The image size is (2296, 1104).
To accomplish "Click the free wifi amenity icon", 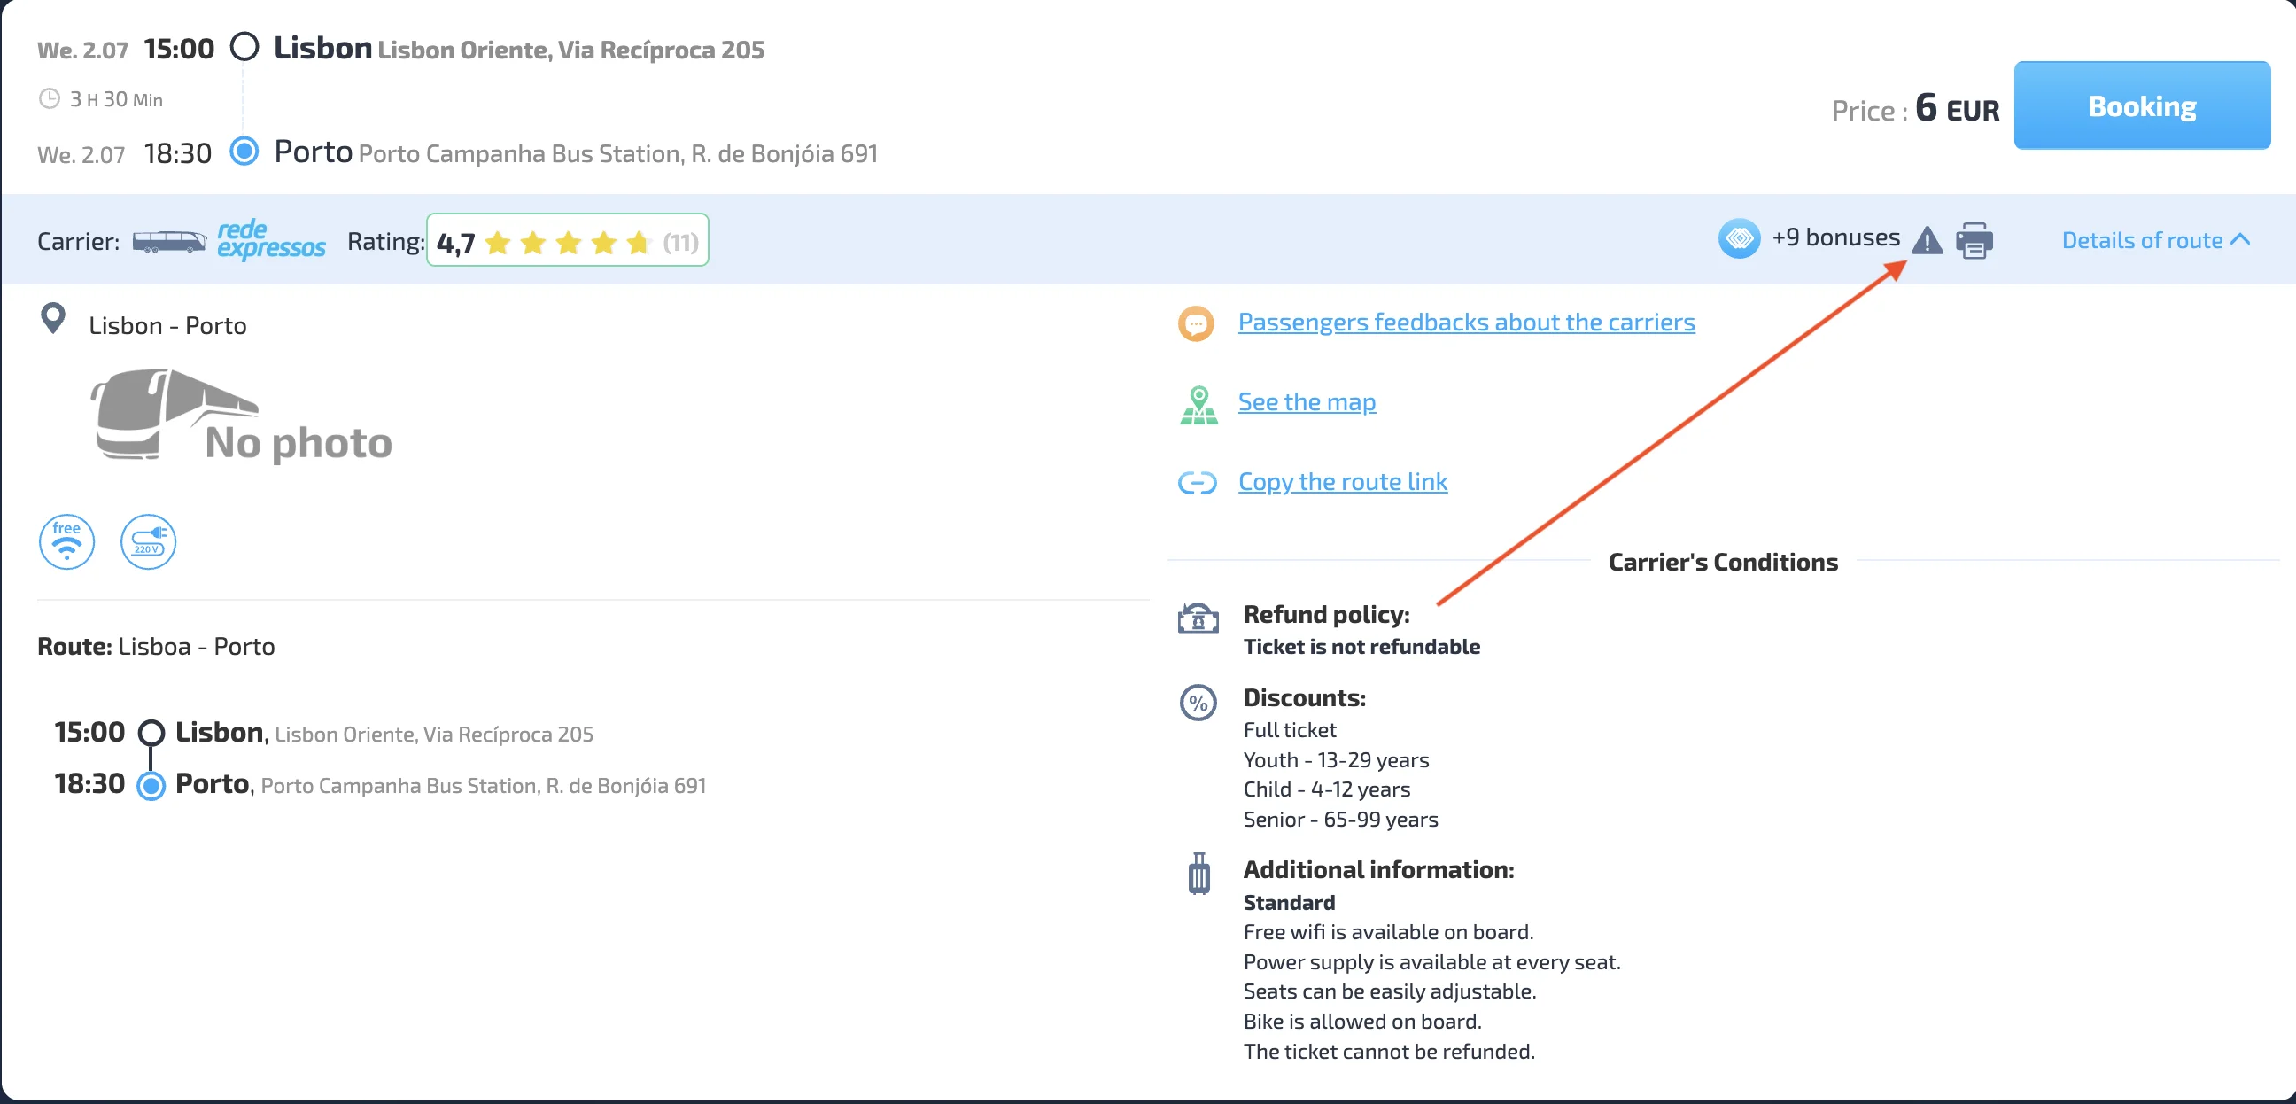I will coord(66,541).
